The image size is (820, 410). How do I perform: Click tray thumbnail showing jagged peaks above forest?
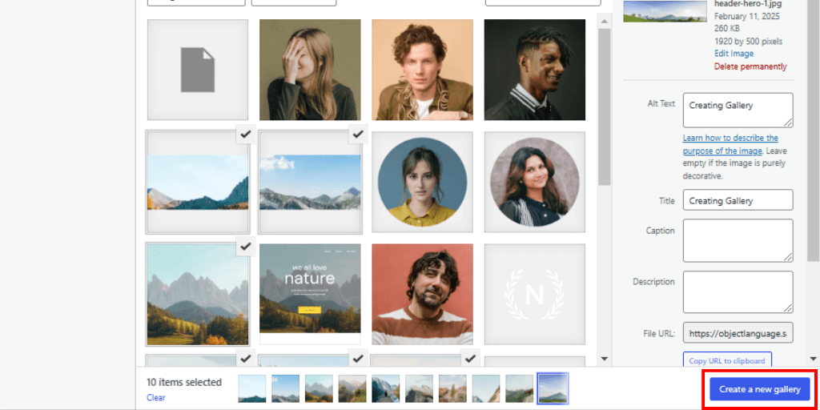[319, 388]
